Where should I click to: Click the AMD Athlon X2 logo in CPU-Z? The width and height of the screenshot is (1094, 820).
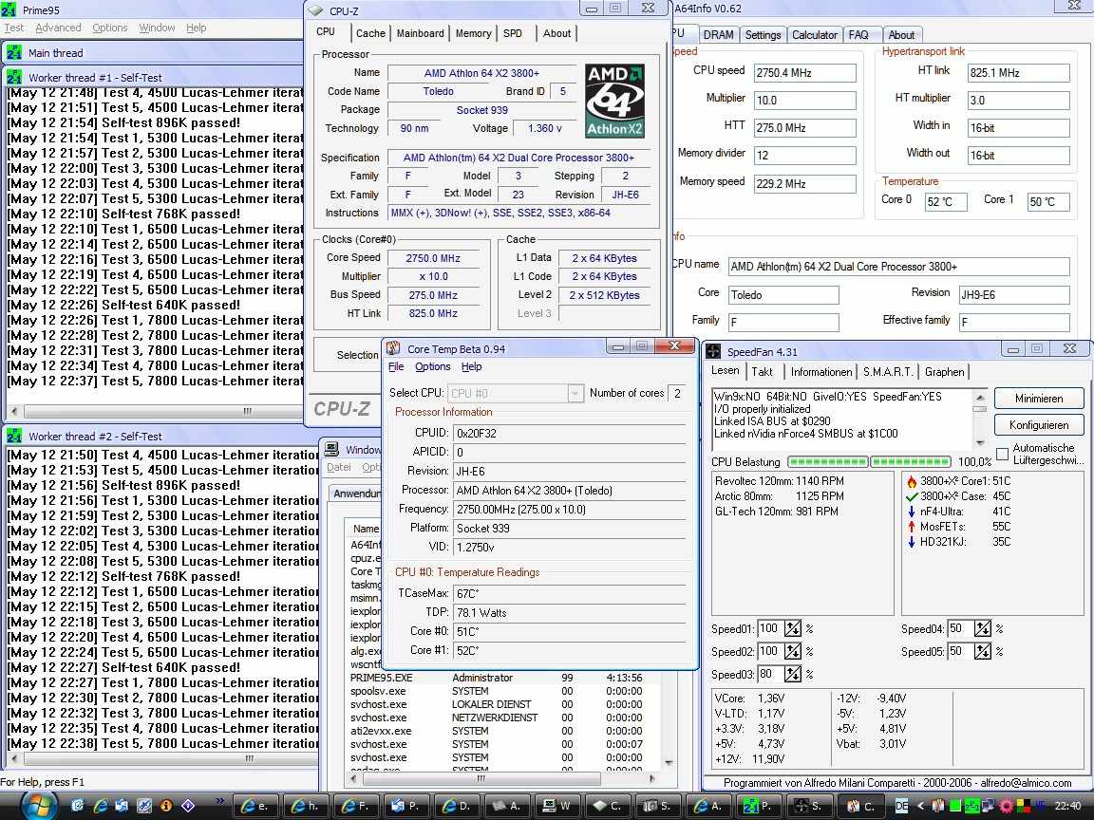[x=614, y=102]
